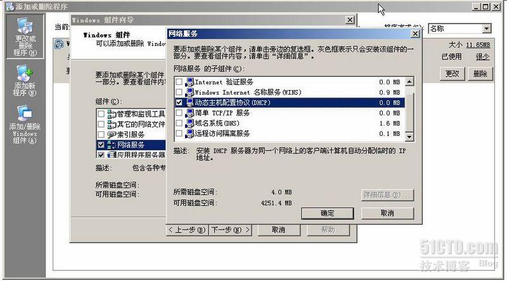Image resolution: width=507 pixels, height=281 pixels.
Task: Click the program icon in installed programs list
Action: pos(59,44)
